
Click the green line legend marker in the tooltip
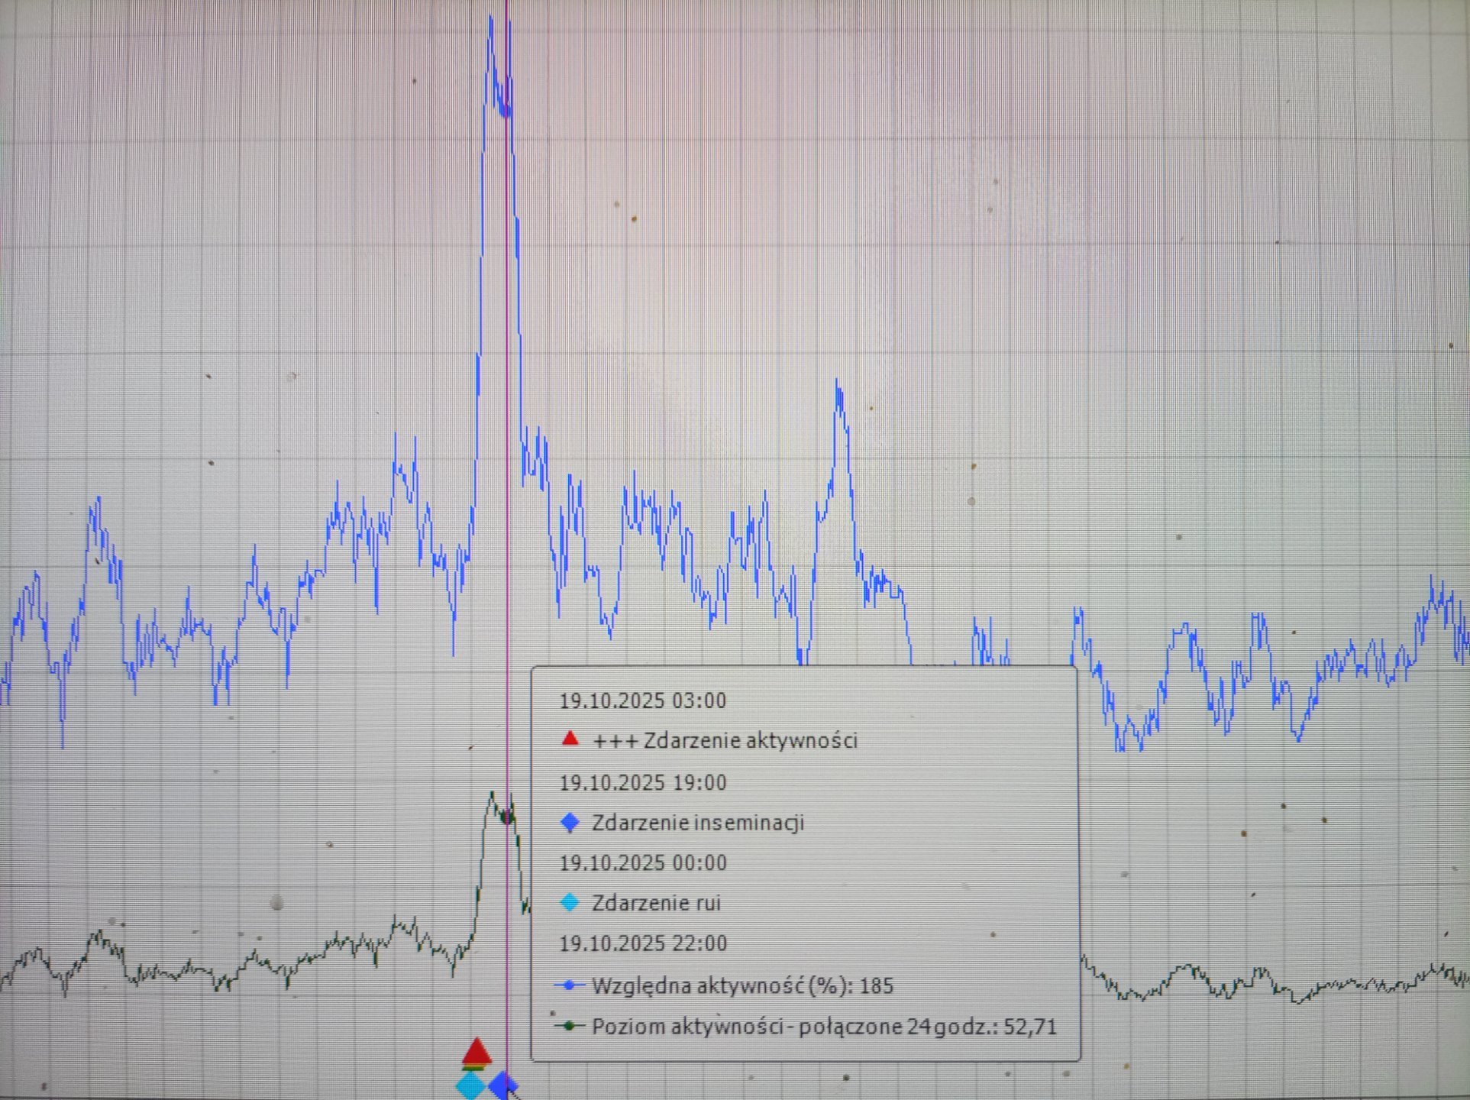[x=569, y=1026]
